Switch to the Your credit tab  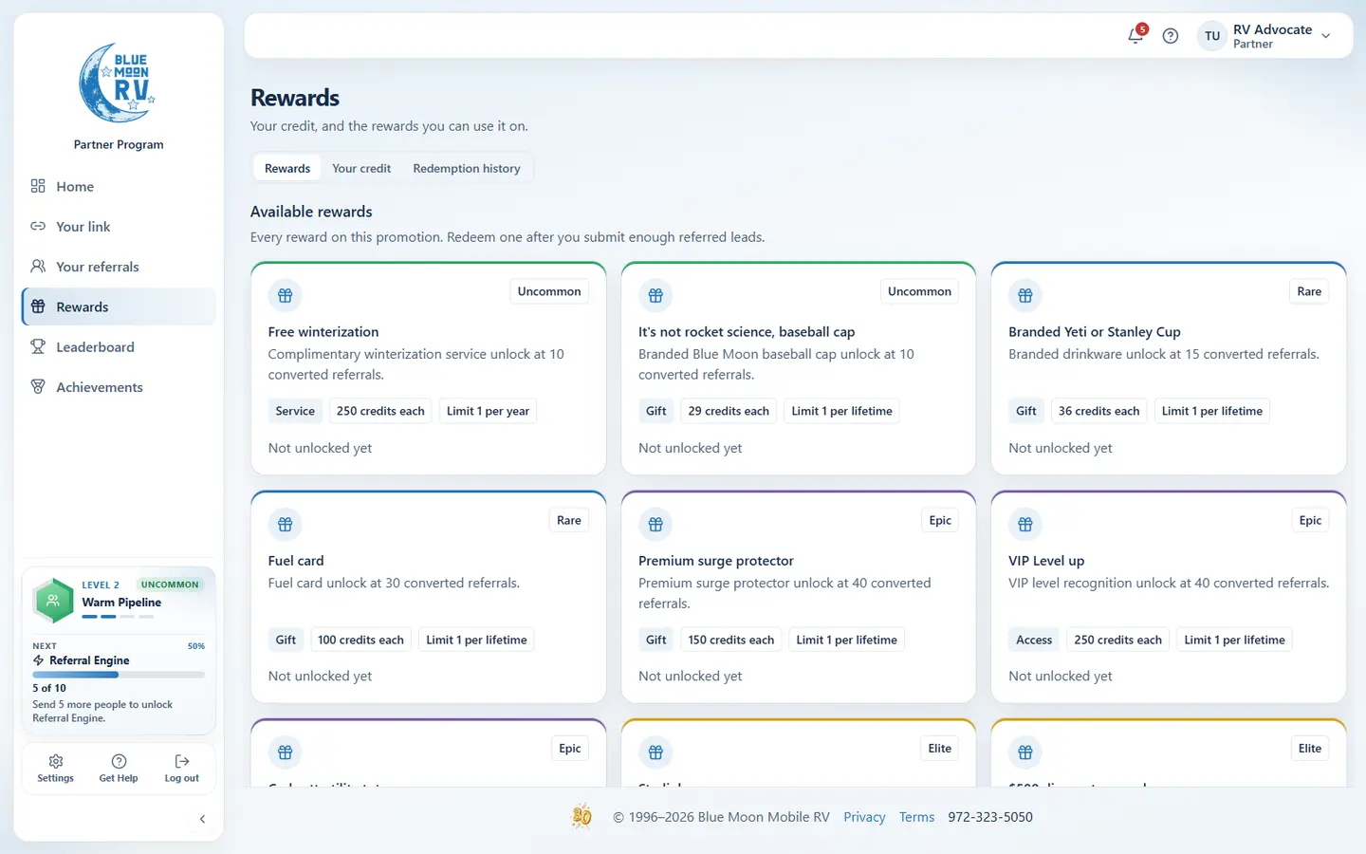pos(361,168)
